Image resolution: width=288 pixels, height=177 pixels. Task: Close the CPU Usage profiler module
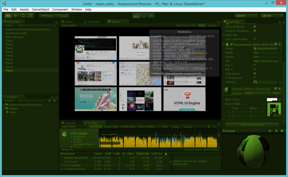pyautogui.click(x=97, y=130)
